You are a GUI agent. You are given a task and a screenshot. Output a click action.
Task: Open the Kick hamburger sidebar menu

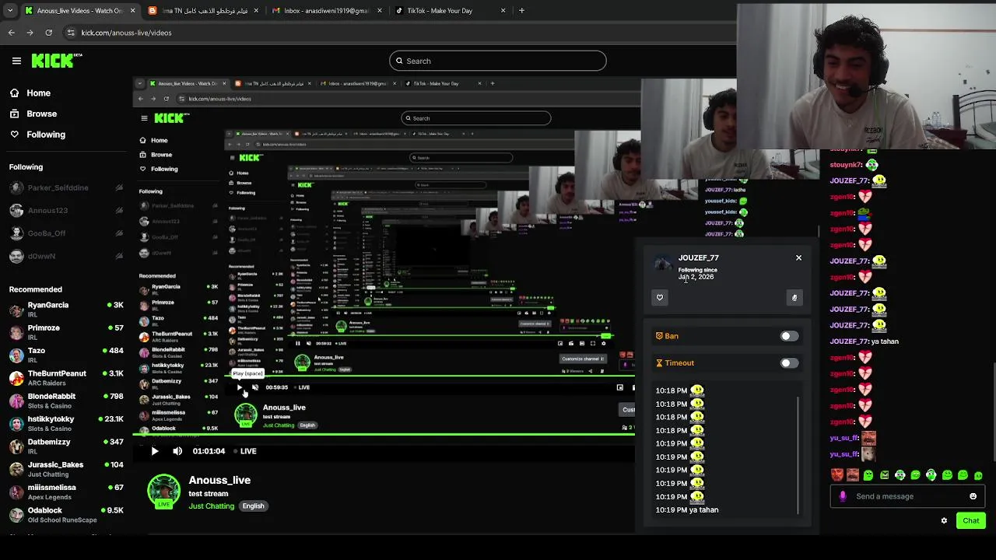[16, 61]
